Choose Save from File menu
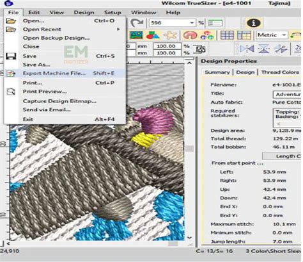The width and height of the screenshot is (303, 262). [x=65, y=56]
